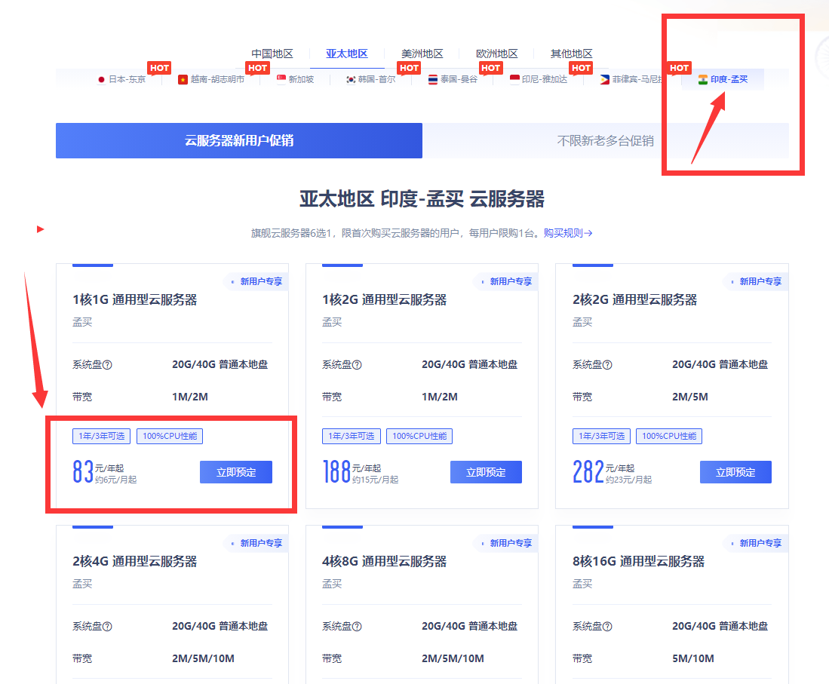
Task: Click 立即预定 for the 282元 2核2G server
Action: pyautogui.click(x=735, y=472)
